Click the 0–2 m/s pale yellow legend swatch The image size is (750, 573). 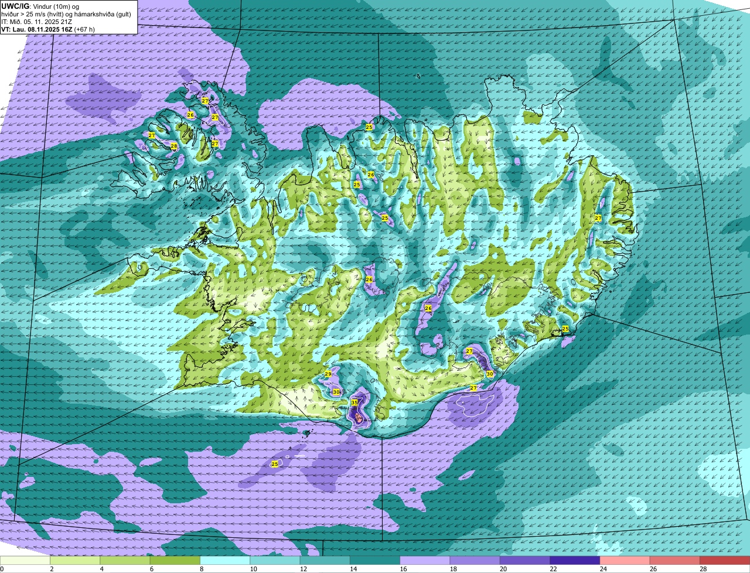pyautogui.click(x=25, y=561)
